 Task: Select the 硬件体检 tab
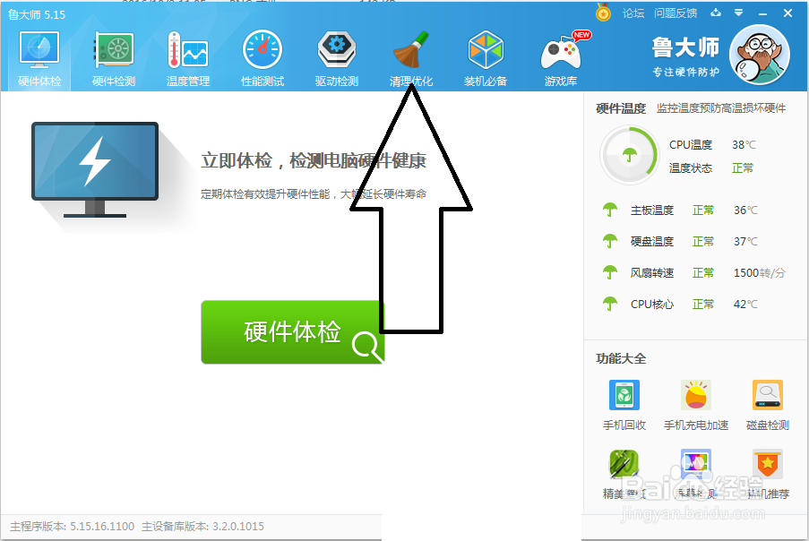click(38, 54)
